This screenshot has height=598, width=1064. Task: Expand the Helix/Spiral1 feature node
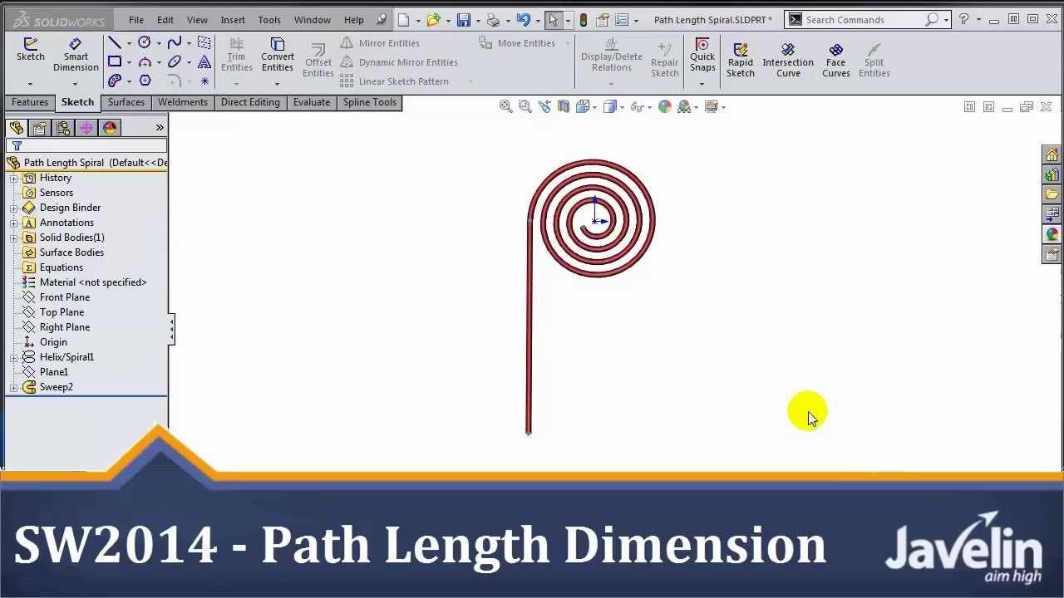point(13,357)
